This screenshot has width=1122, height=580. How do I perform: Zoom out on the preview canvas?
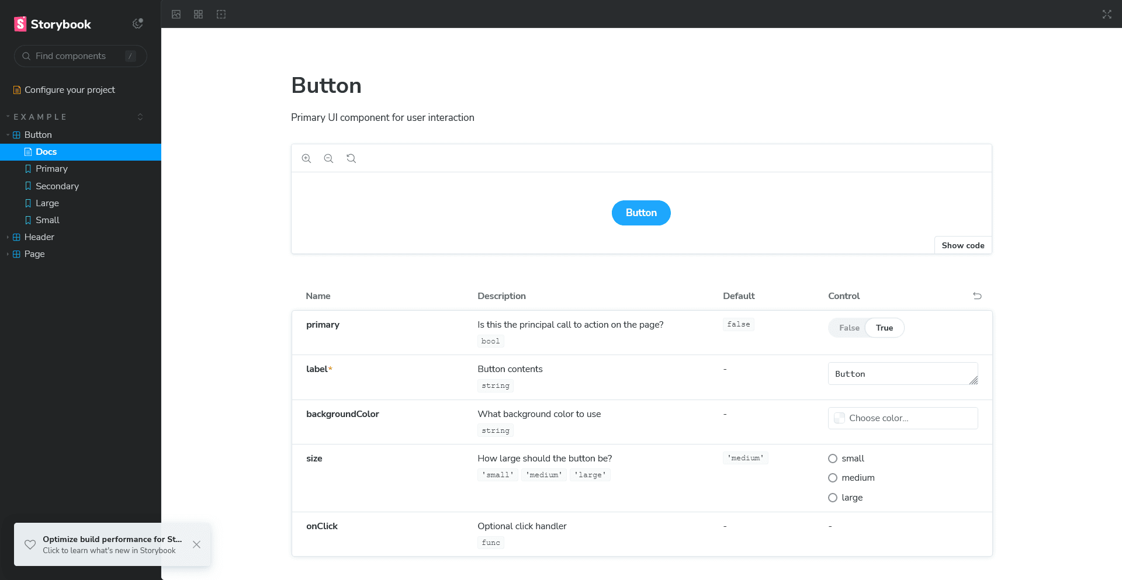328,158
